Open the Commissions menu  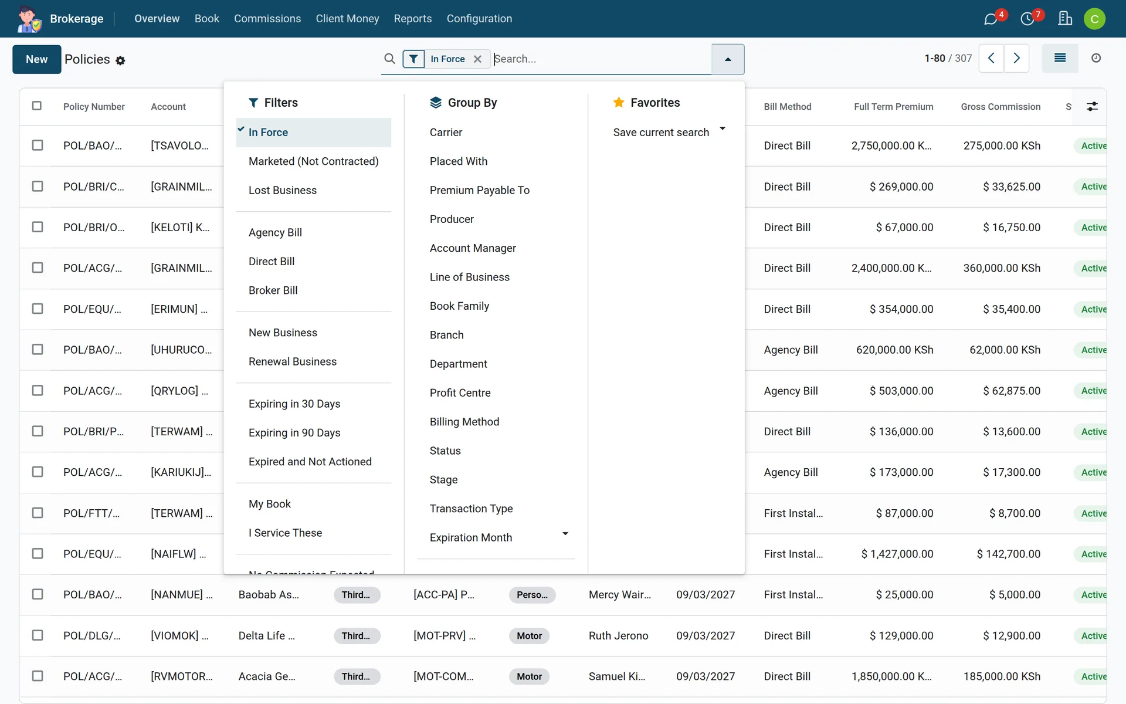pos(267,19)
